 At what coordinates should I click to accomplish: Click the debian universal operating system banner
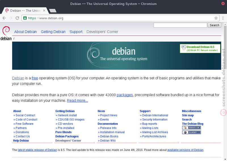point(117,56)
